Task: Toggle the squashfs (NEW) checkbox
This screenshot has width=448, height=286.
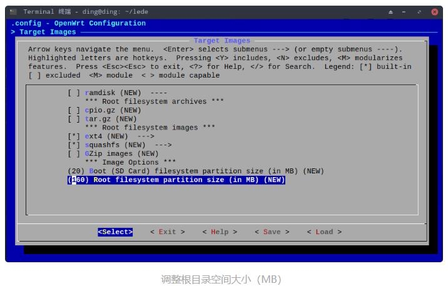Action: 74,145
